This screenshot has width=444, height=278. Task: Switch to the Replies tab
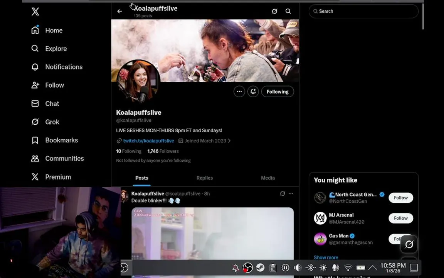point(204,178)
